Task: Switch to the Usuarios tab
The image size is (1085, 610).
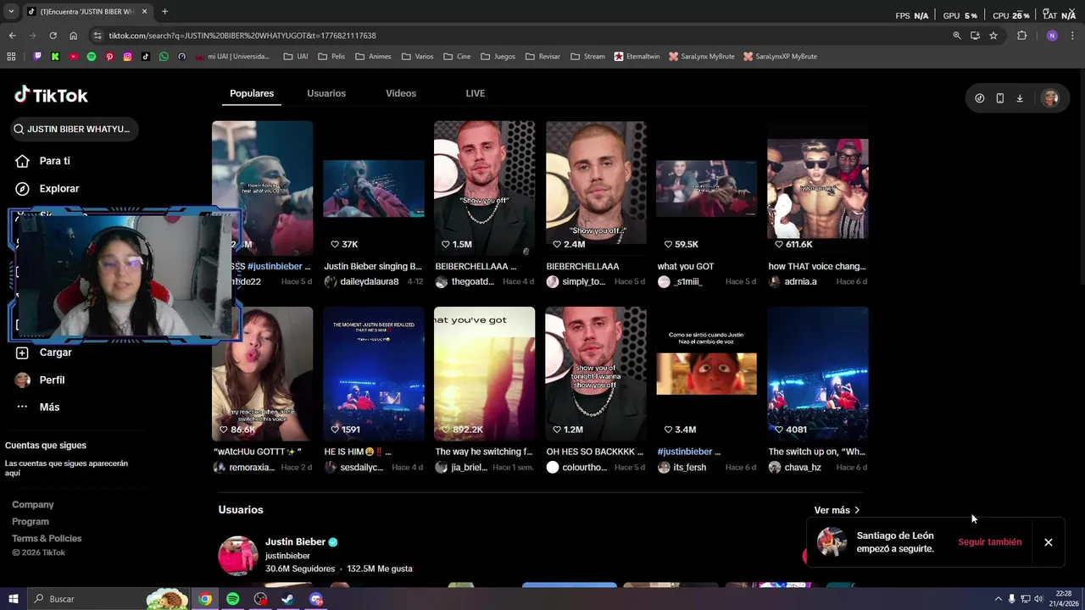Action: coord(326,93)
